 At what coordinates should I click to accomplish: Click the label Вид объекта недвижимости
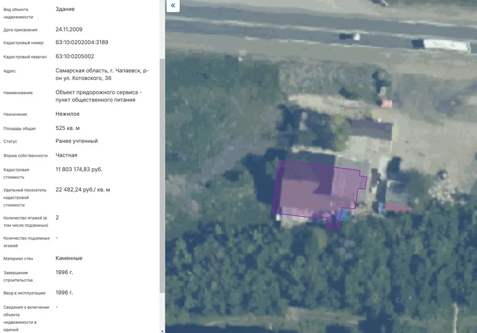coord(18,13)
